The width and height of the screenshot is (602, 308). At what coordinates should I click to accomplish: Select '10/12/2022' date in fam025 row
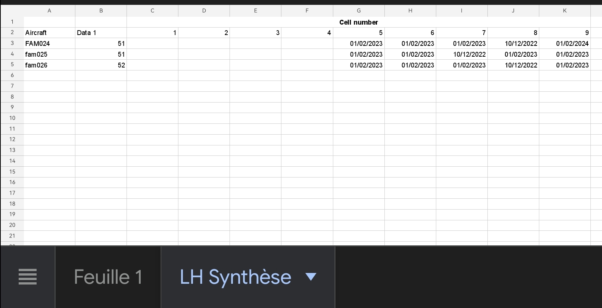462,54
